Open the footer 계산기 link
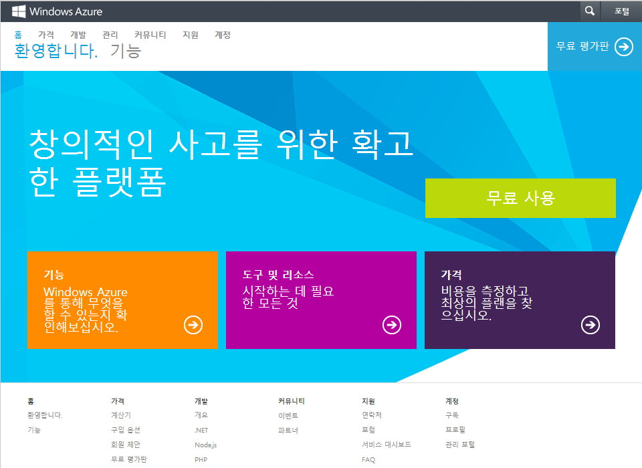The width and height of the screenshot is (642, 468). (x=121, y=415)
